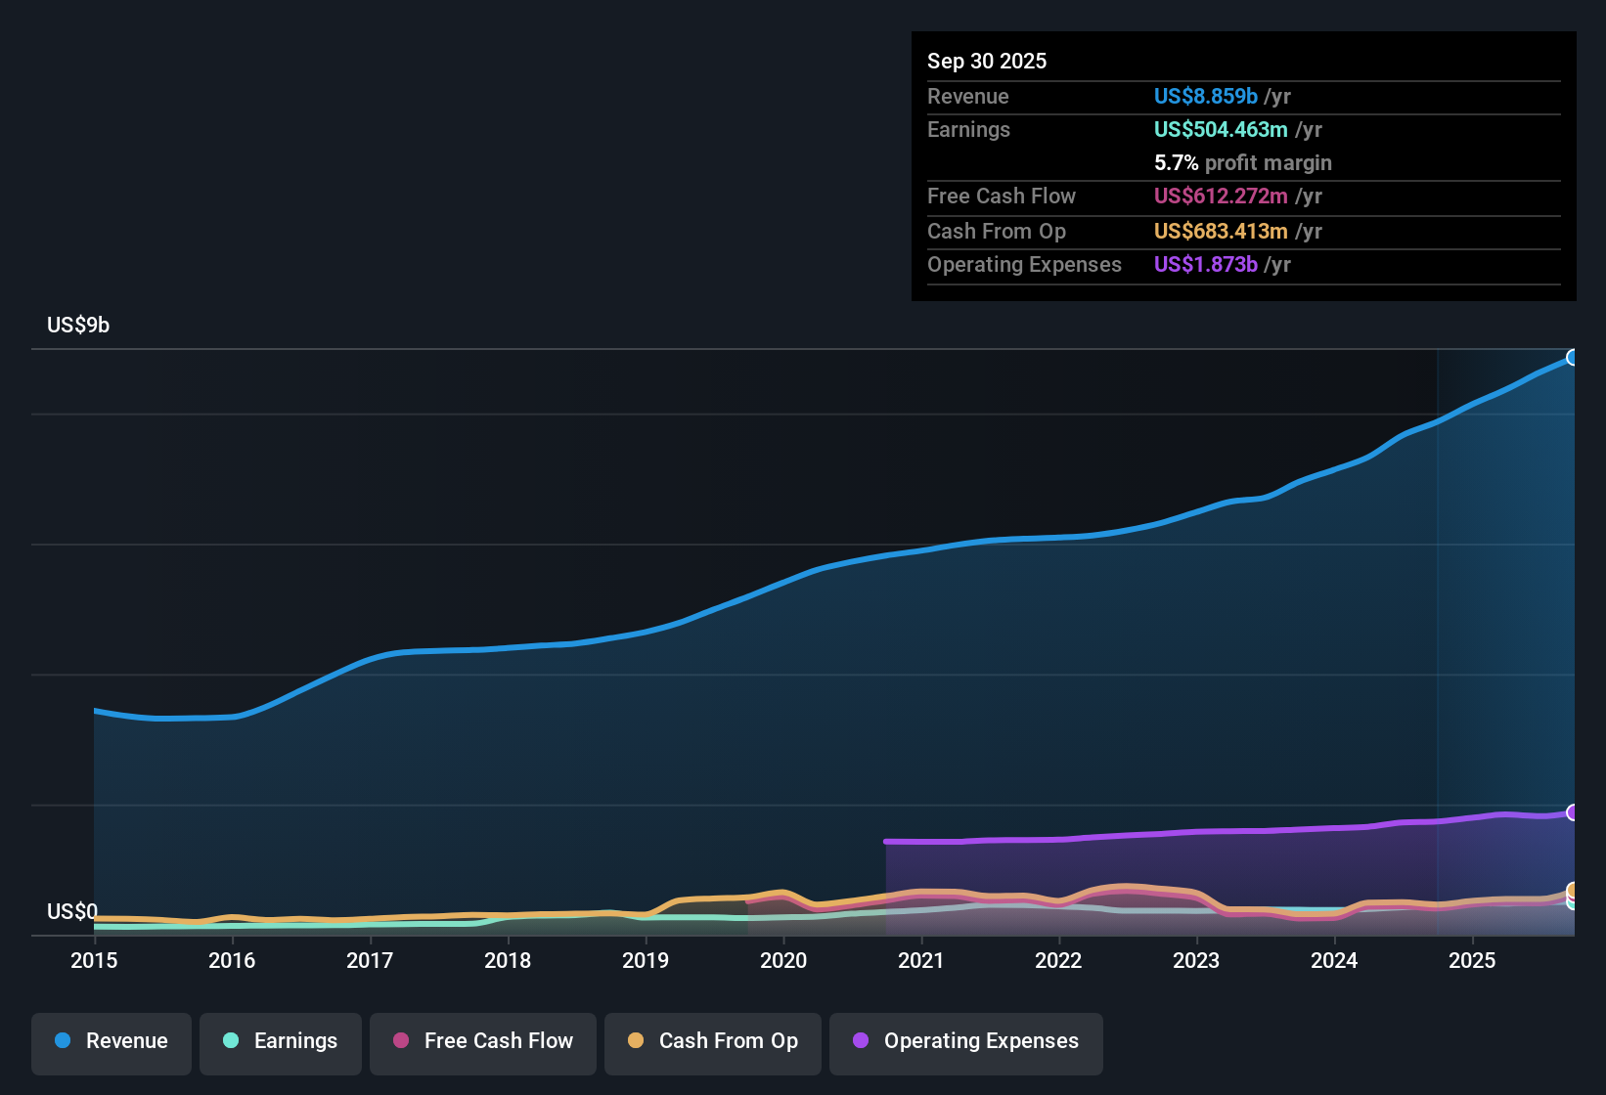Toggle the Revenue legend button
The image size is (1606, 1095).
coord(112,1042)
